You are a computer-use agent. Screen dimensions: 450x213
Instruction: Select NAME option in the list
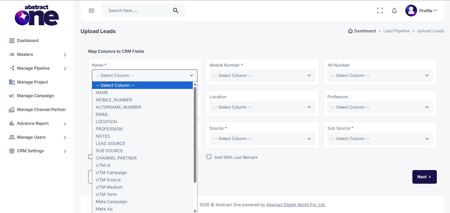(142, 92)
